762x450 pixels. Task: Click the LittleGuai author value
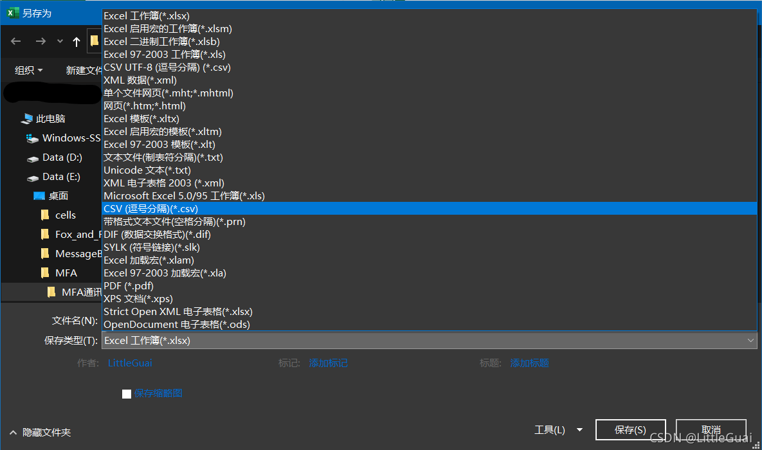pyautogui.click(x=130, y=363)
